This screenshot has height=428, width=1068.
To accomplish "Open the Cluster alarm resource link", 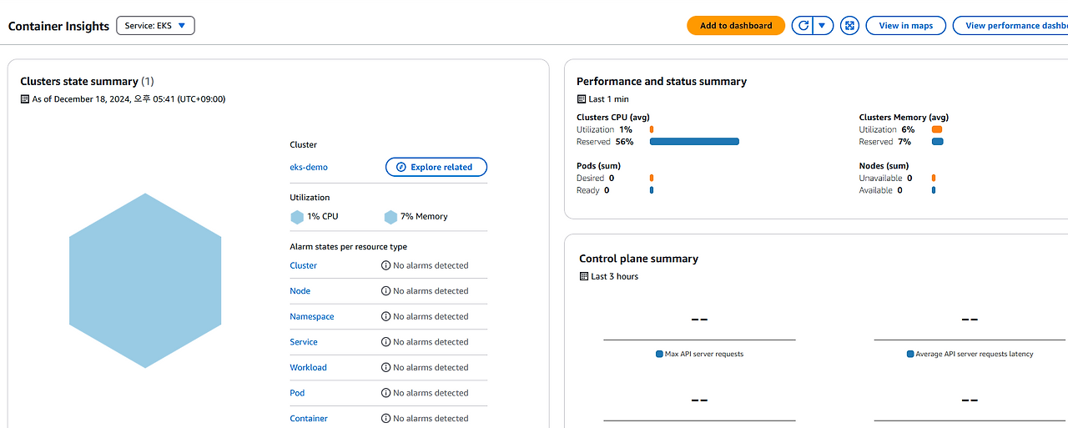I will click(303, 265).
